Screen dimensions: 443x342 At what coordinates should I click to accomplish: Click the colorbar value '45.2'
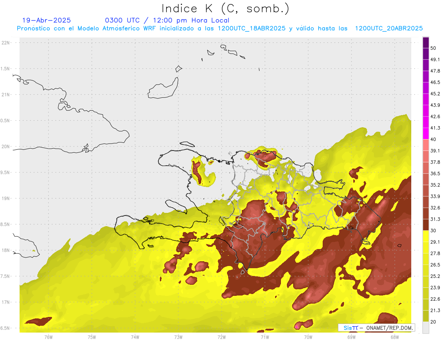point(435,94)
